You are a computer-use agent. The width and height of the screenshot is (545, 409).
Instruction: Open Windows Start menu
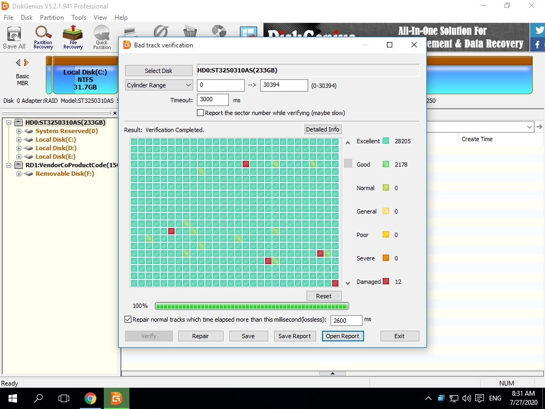click(13, 398)
